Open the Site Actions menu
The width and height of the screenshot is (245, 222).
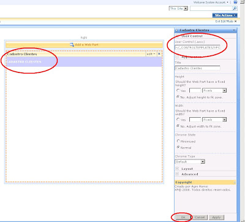225,15
